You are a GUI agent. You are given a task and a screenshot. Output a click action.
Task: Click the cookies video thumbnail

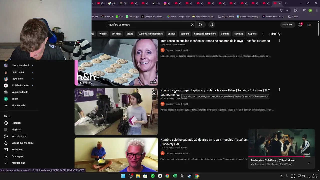[116, 62]
